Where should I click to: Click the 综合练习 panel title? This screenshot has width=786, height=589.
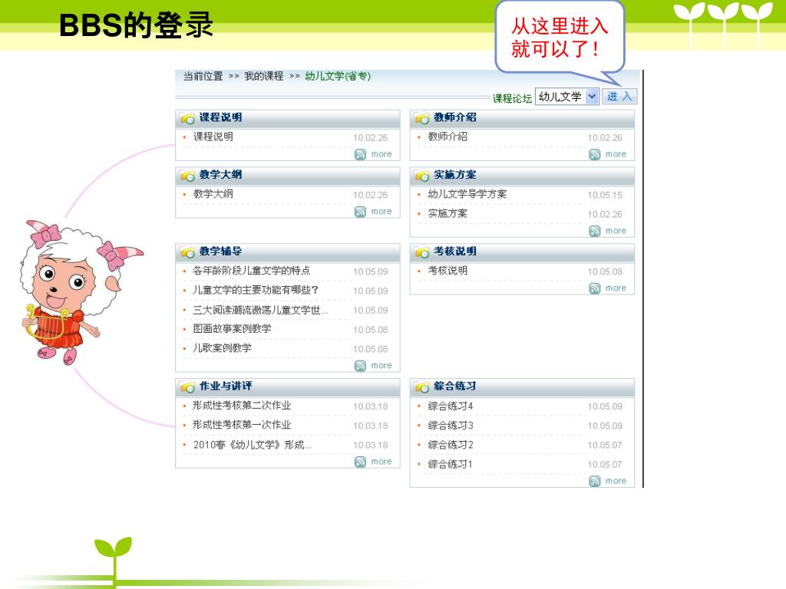454,387
